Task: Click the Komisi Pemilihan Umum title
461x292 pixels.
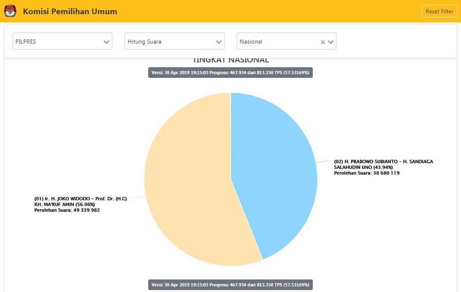Action: pyautogui.click(x=70, y=11)
